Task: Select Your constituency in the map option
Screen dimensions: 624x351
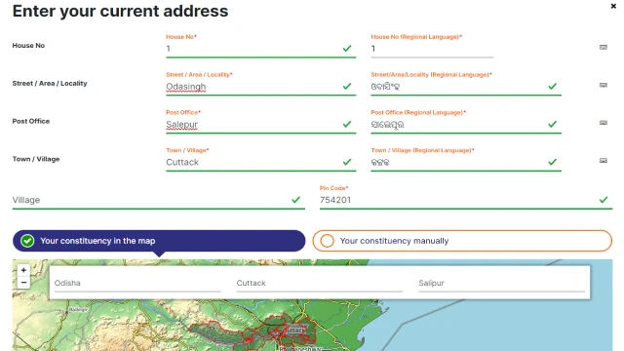Action: coord(159,241)
